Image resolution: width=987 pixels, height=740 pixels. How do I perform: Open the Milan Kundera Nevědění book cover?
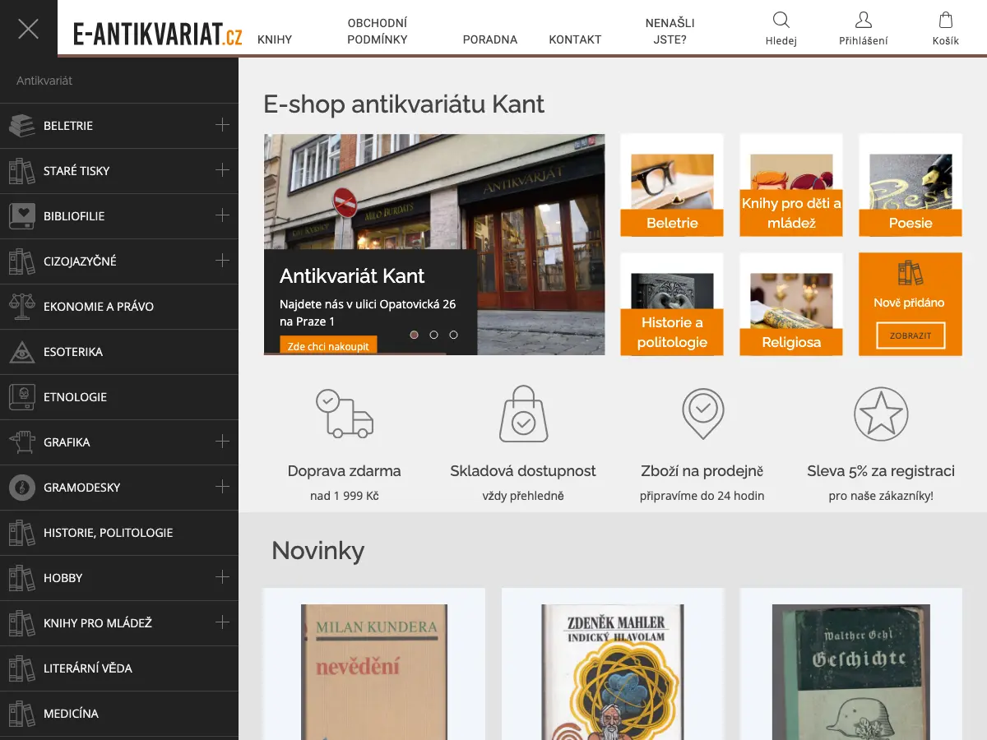[x=374, y=673]
